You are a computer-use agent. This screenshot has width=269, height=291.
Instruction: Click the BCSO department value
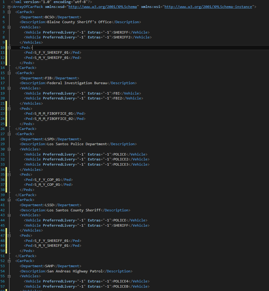pos(49,17)
